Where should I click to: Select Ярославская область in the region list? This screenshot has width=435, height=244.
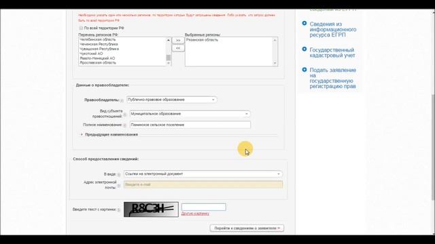pos(98,63)
